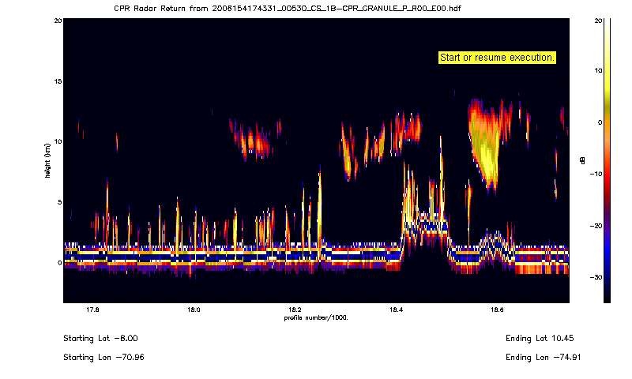Click the "dB" colorbar unit label
Screen dimensions: 632x379
(x=582, y=160)
